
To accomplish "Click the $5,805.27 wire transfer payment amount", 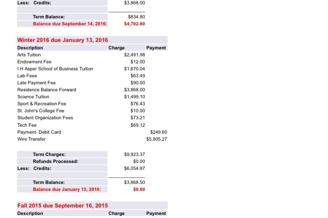I will pyautogui.click(x=157, y=139).
